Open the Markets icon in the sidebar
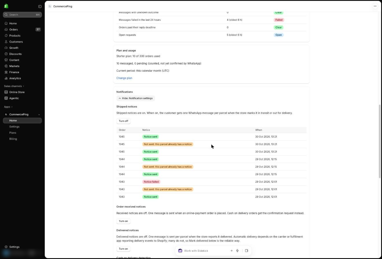 (6, 66)
